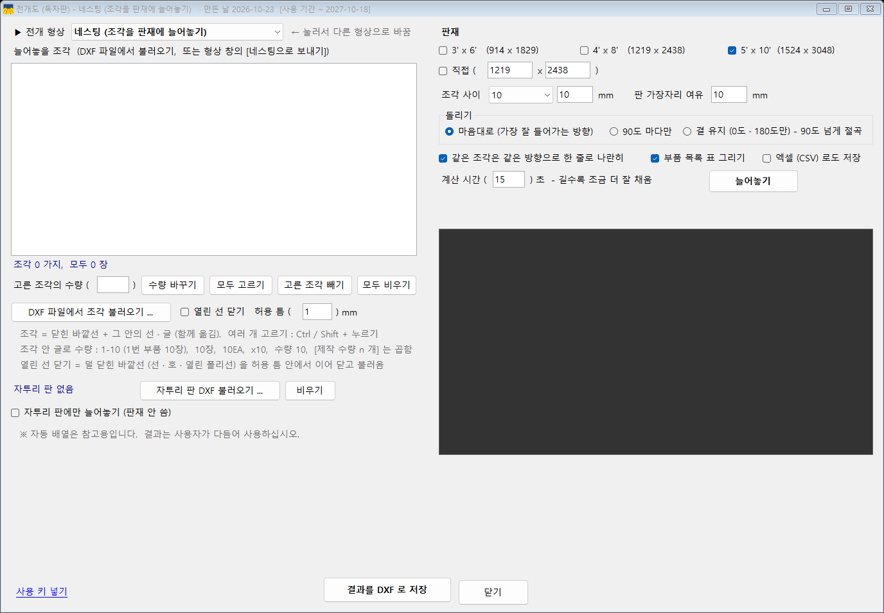The image size is (884, 613).
Task: Minimize the window from the title bar
Action: [x=826, y=9]
